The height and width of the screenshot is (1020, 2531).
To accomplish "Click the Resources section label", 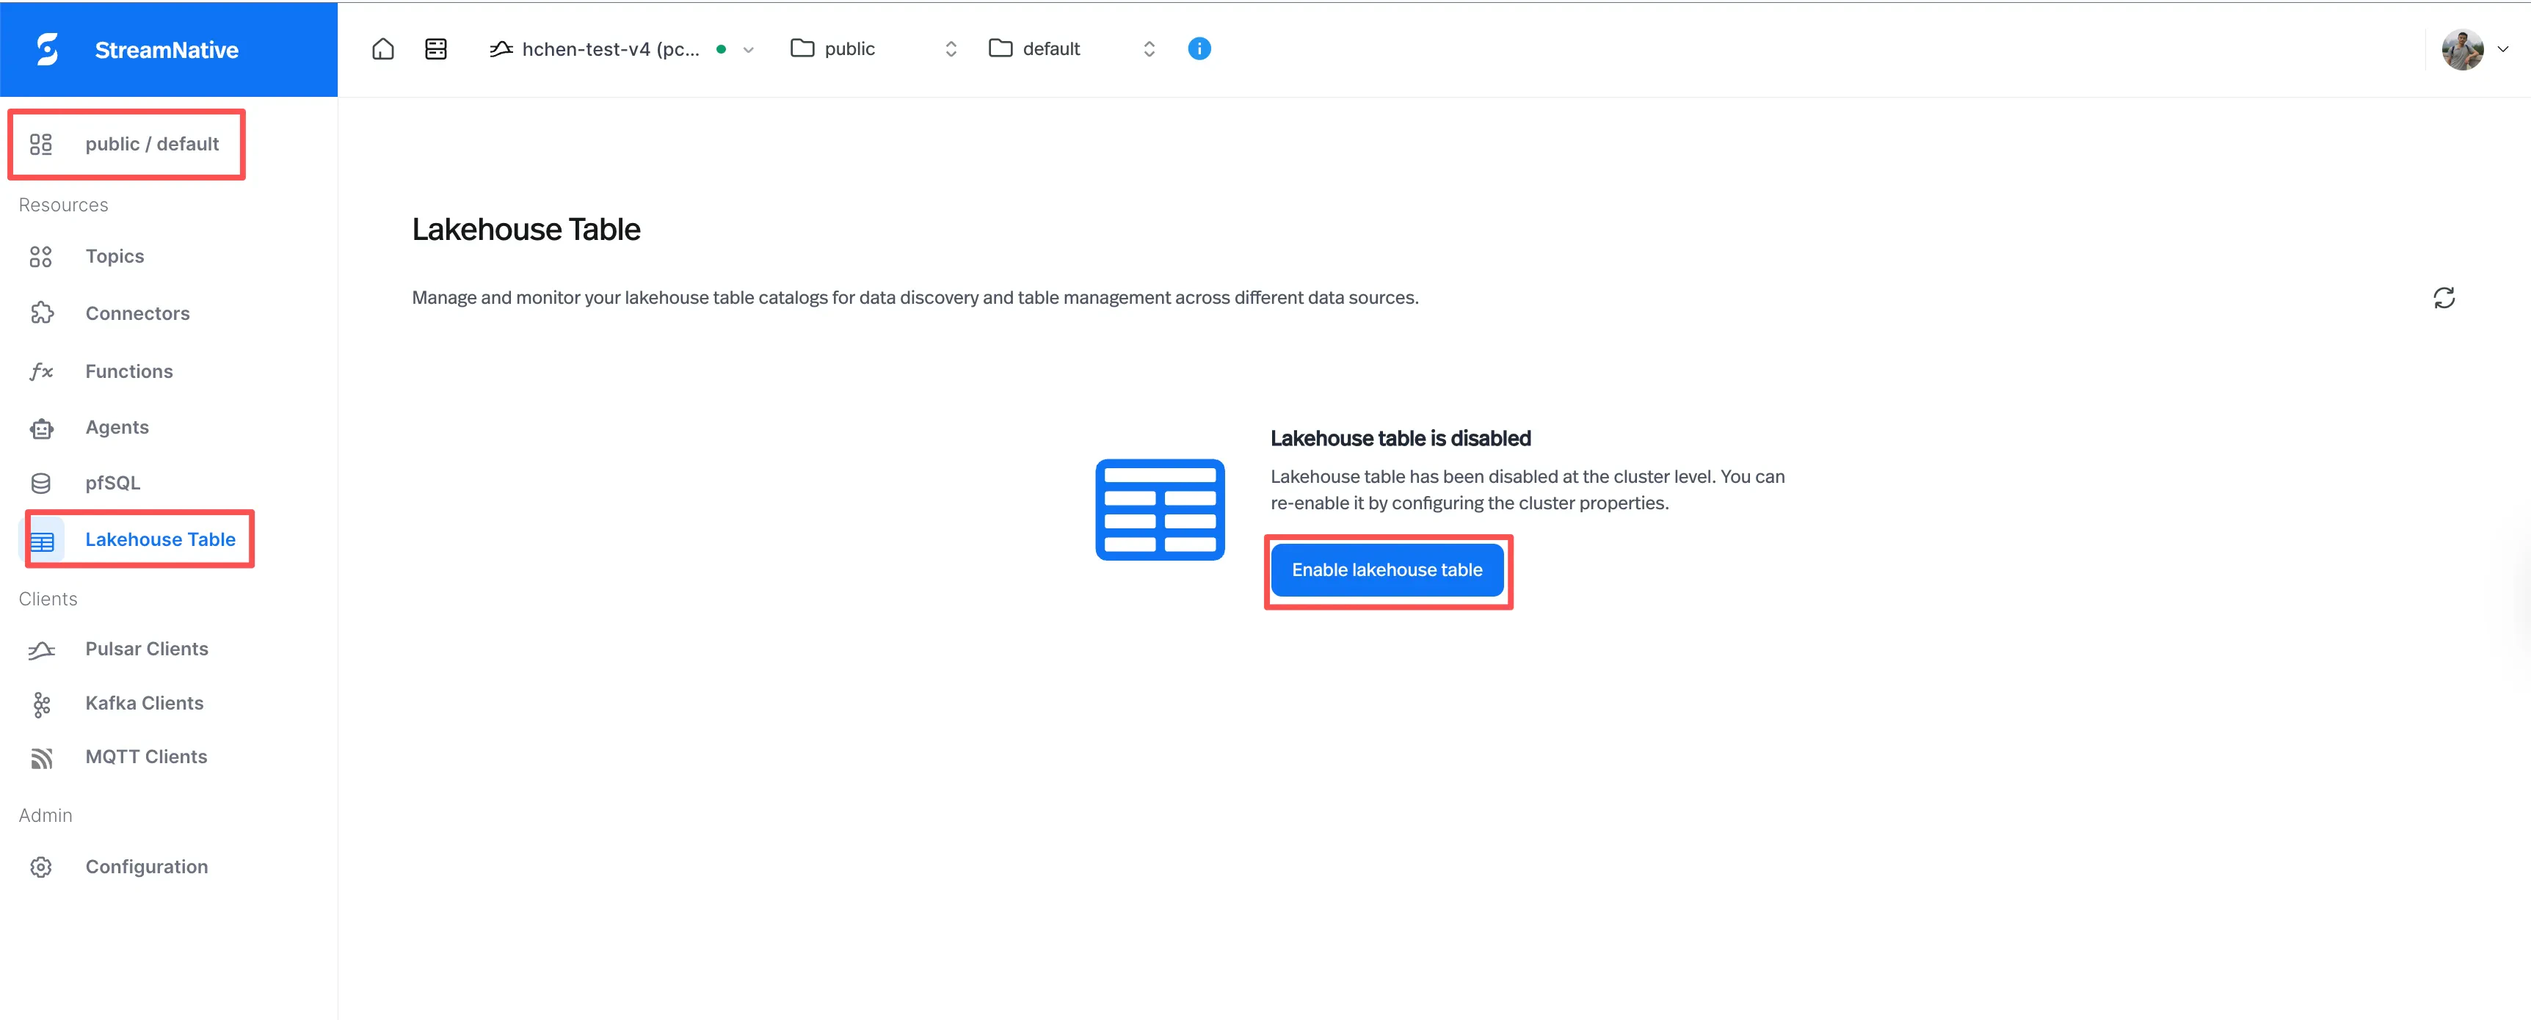I will (x=63, y=205).
